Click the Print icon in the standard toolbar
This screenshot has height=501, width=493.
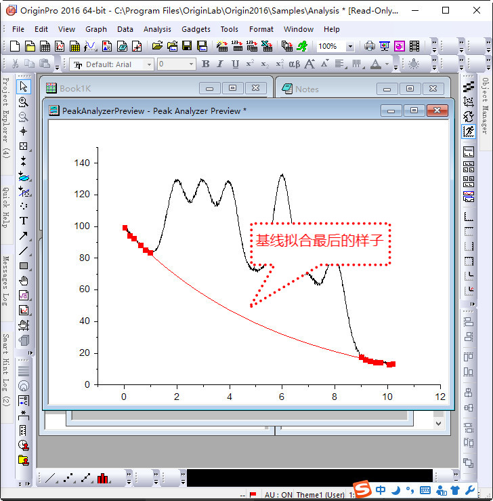pos(370,46)
